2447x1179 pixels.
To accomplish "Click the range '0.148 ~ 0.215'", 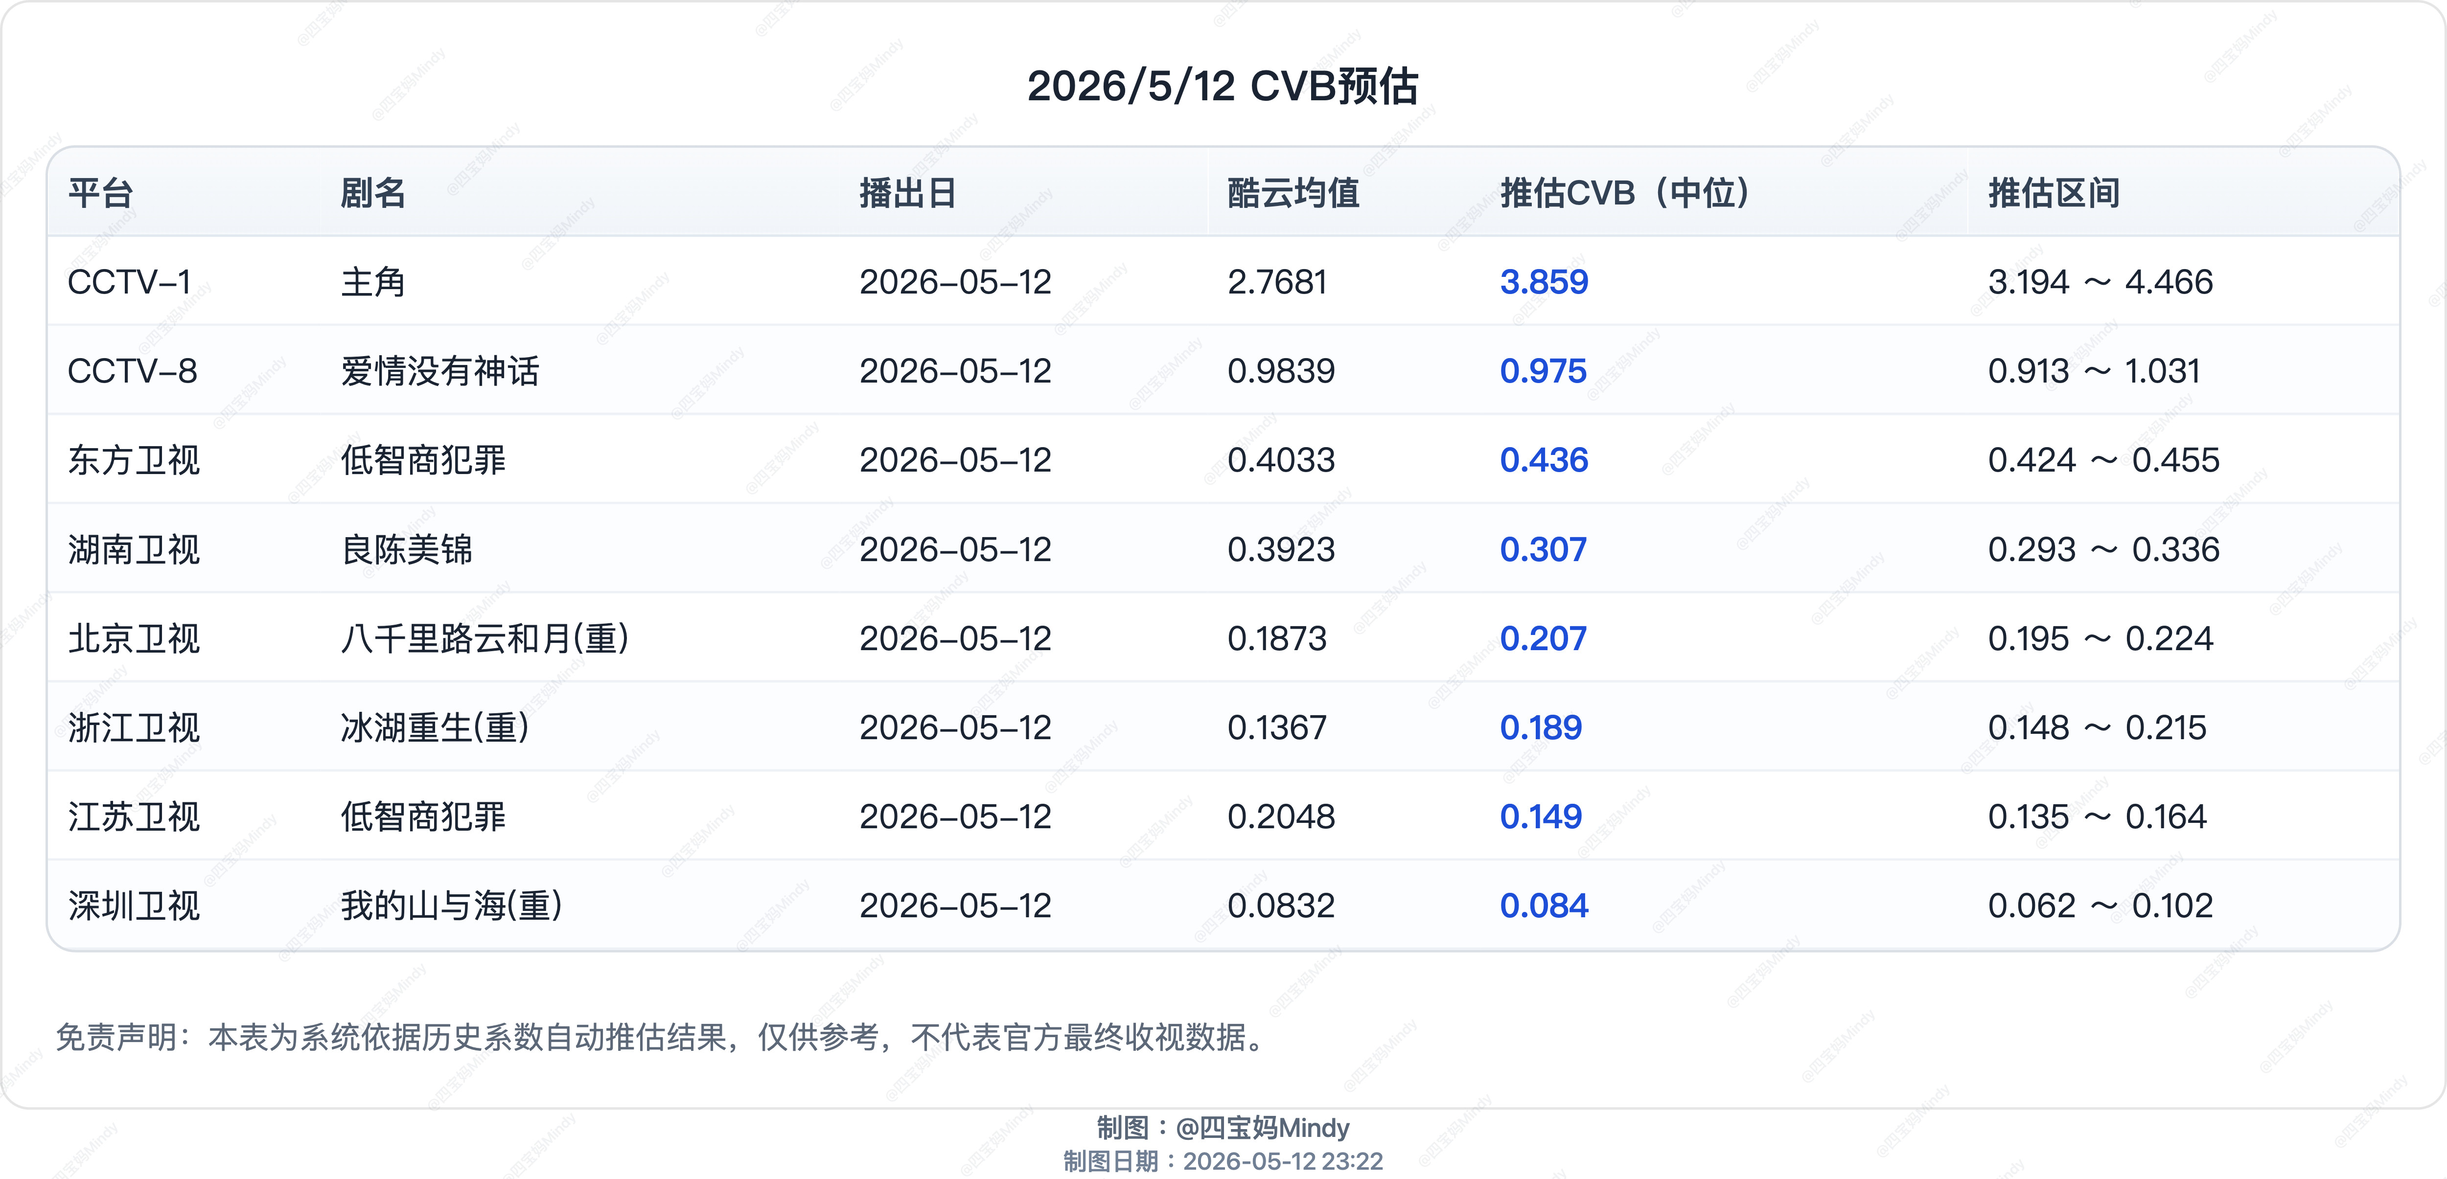I will coord(2098,728).
